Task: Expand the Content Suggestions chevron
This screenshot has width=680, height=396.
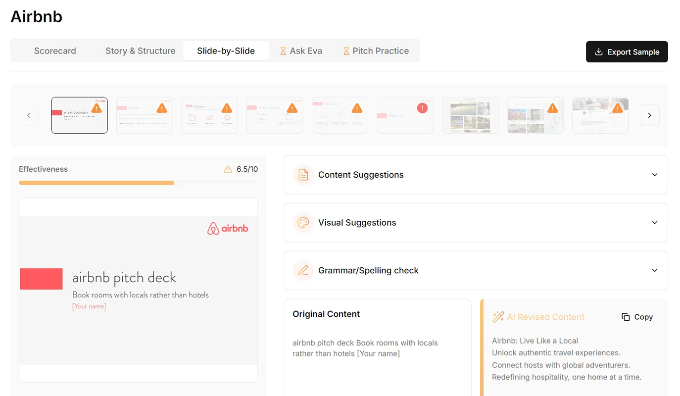Action: (x=655, y=175)
